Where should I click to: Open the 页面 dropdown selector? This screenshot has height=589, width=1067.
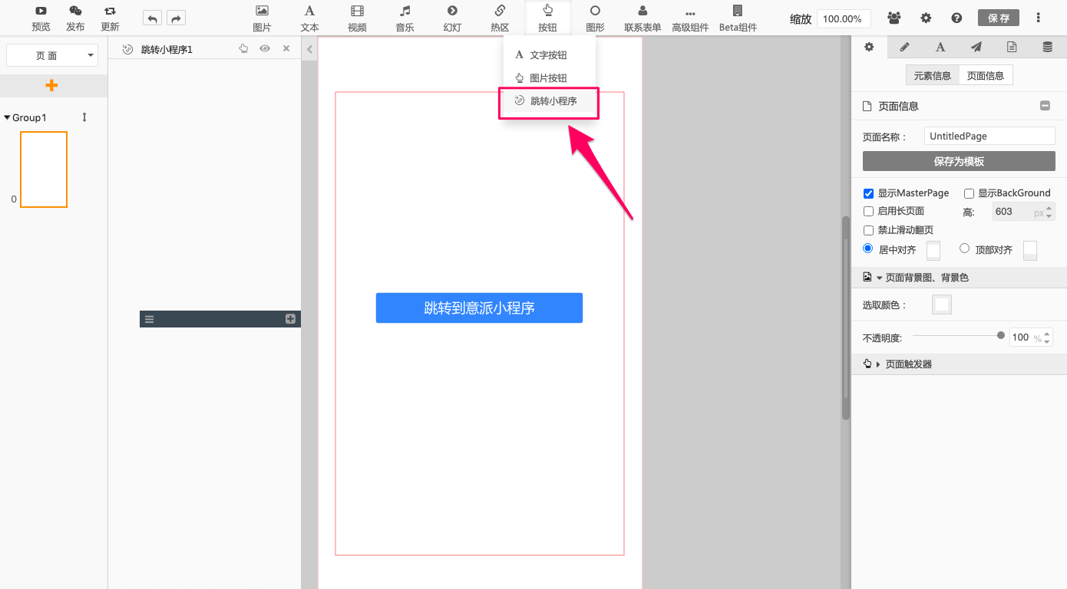pyautogui.click(x=52, y=55)
